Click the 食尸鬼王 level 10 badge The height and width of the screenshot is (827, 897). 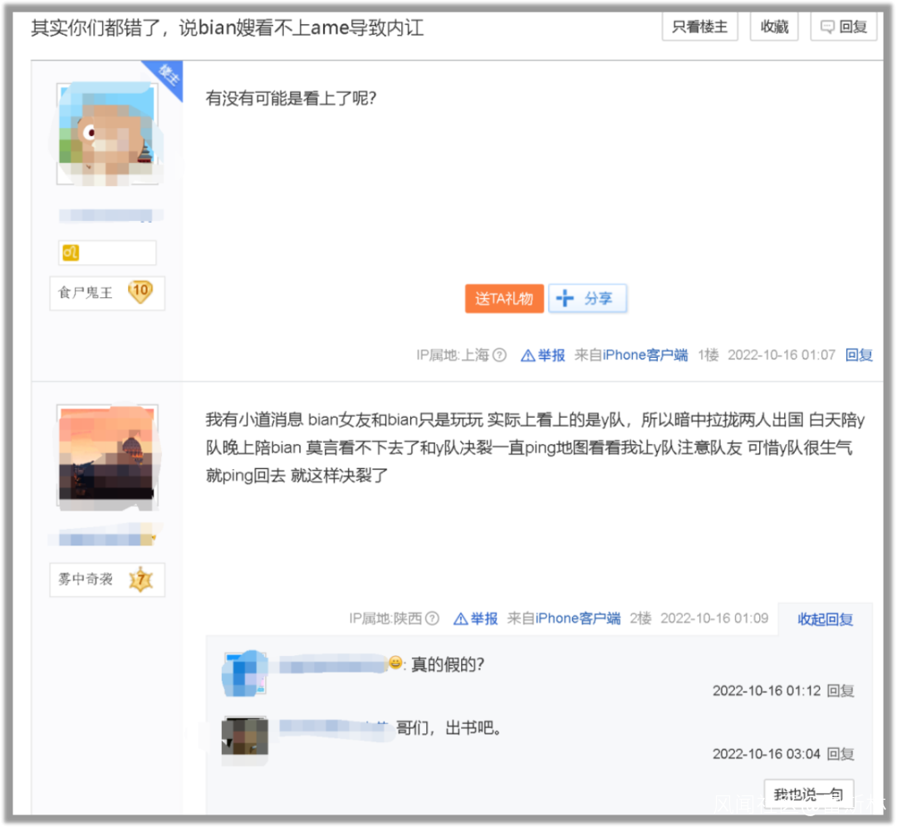point(107,293)
